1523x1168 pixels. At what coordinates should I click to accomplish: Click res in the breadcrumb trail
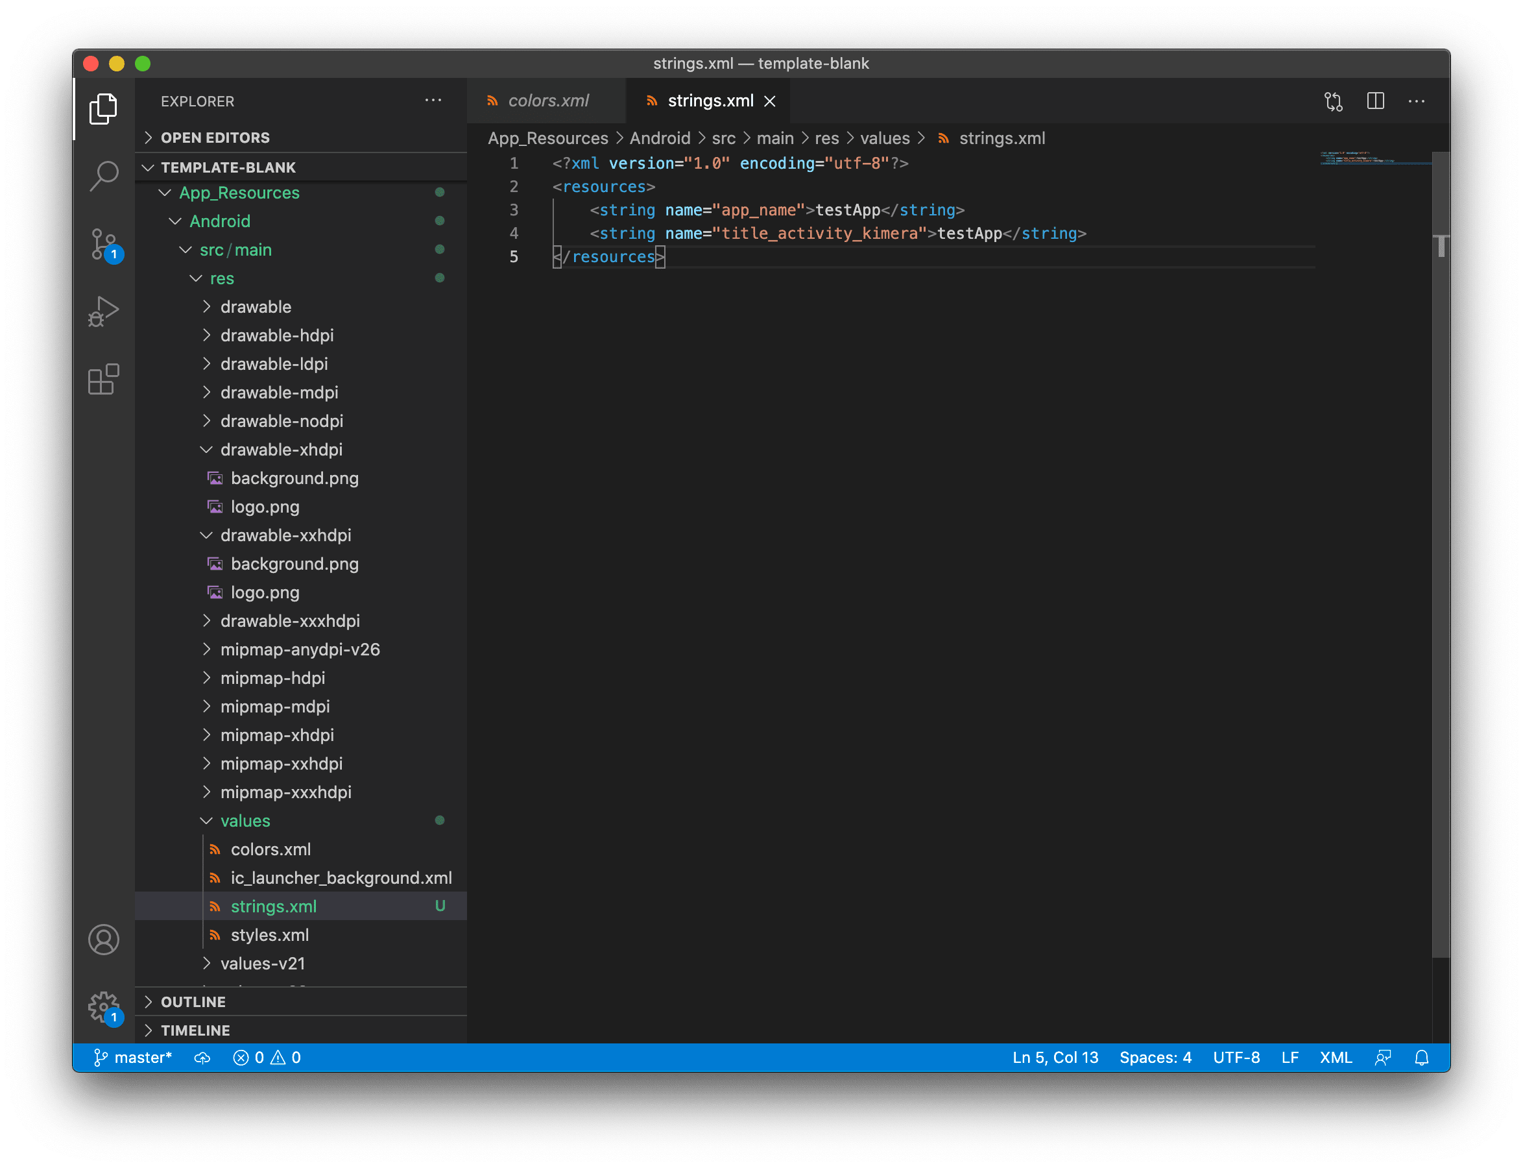click(827, 138)
